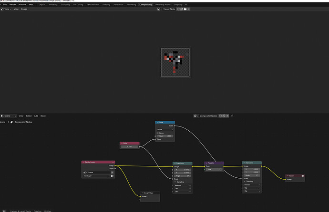Click the Compositor Nodes breadcrumb icon
Image resolution: width=329 pixels, height=212 pixels.
click(x=12, y=122)
